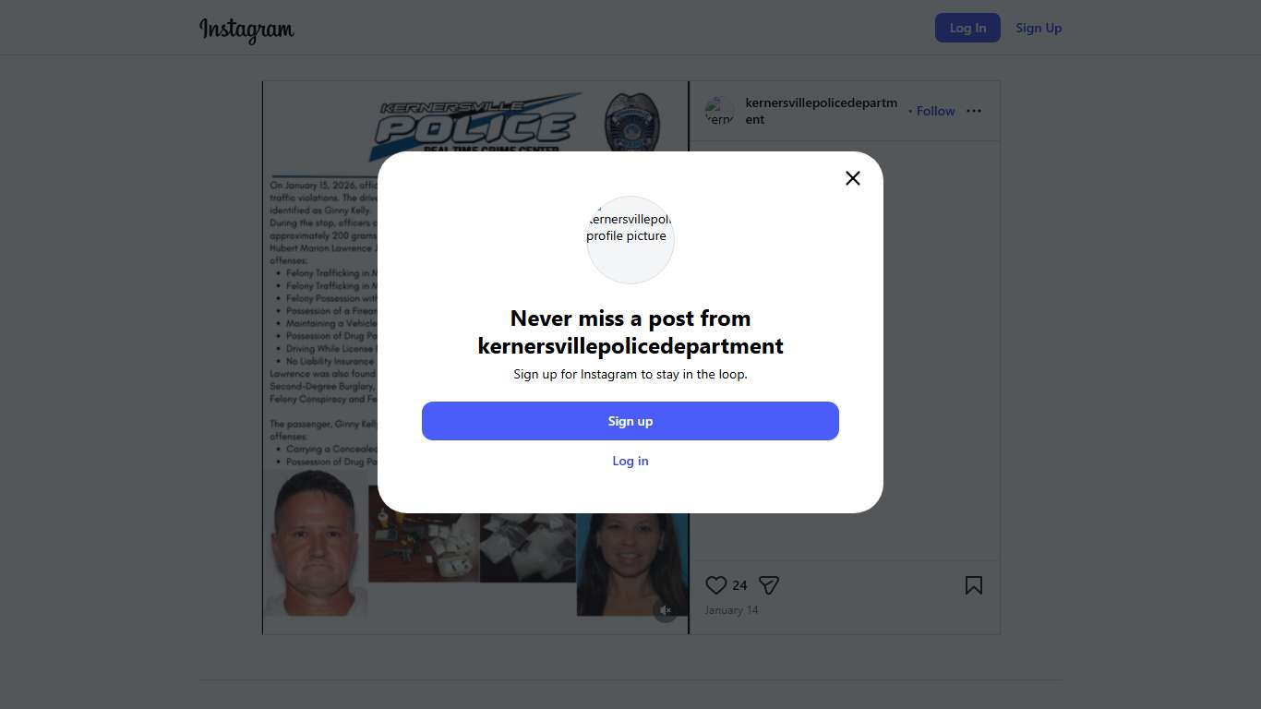Click the Kernersville Police badge image
The width and height of the screenshot is (1261, 709).
click(631, 120)
